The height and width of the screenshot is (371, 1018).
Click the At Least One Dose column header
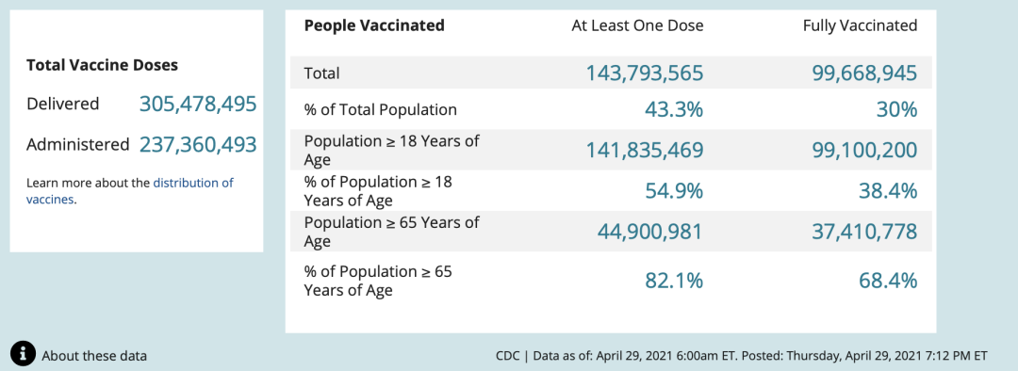[637, 25]
